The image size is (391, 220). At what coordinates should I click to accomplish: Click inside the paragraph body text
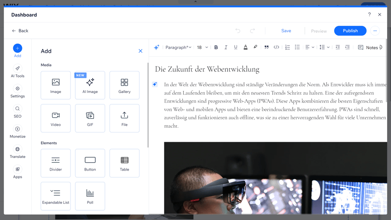[x=275, y=105]
